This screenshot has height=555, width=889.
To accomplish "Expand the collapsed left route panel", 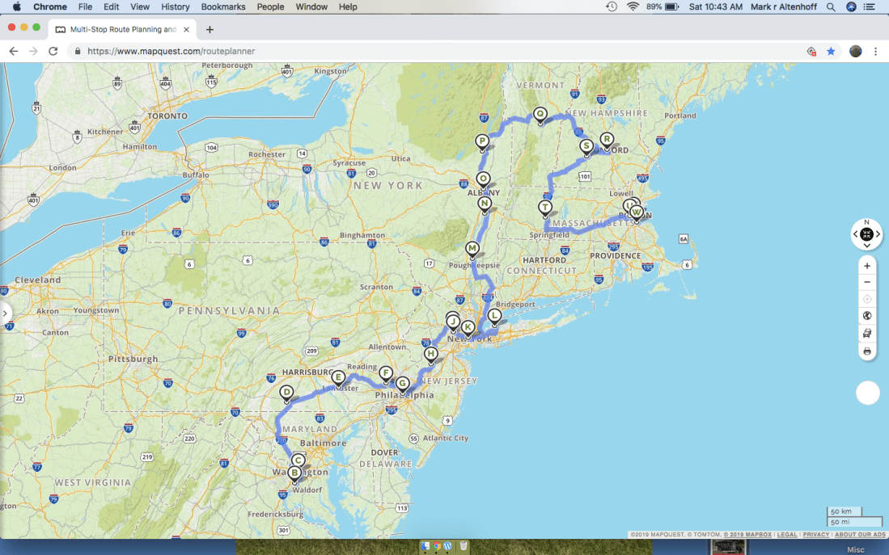I will (6, 313).
